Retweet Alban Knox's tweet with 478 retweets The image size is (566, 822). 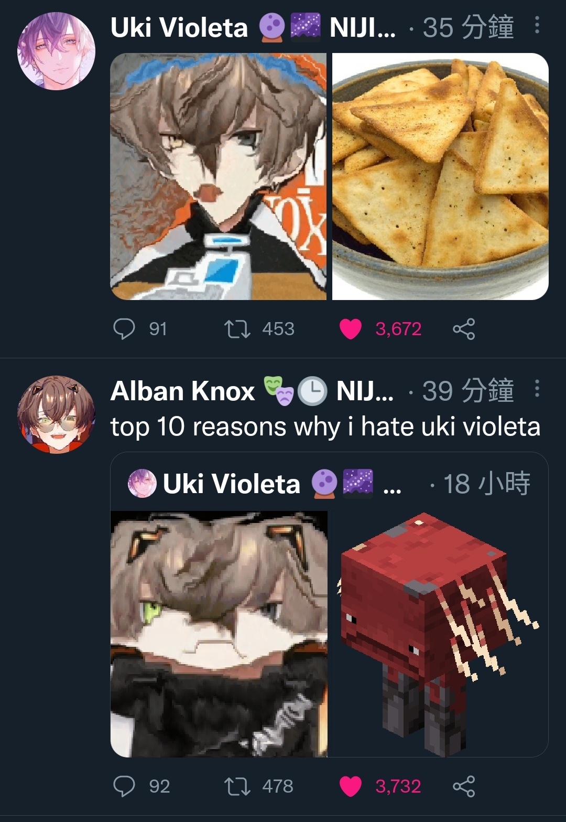[x=237, y=786]
